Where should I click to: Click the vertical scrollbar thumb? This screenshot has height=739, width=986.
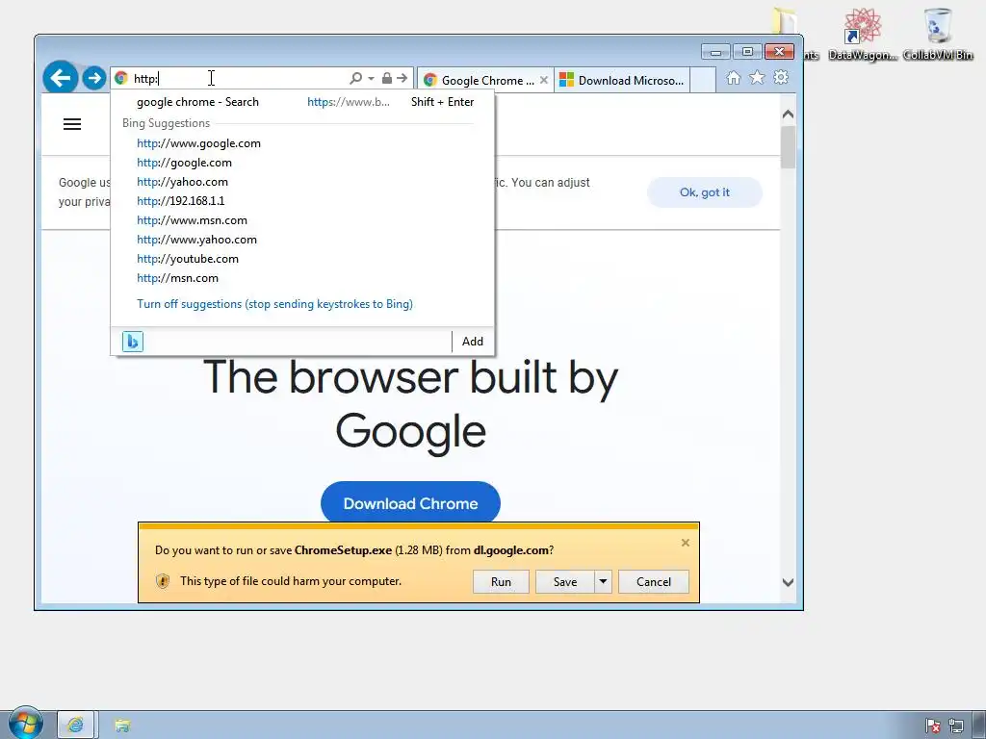click(788, 147)
